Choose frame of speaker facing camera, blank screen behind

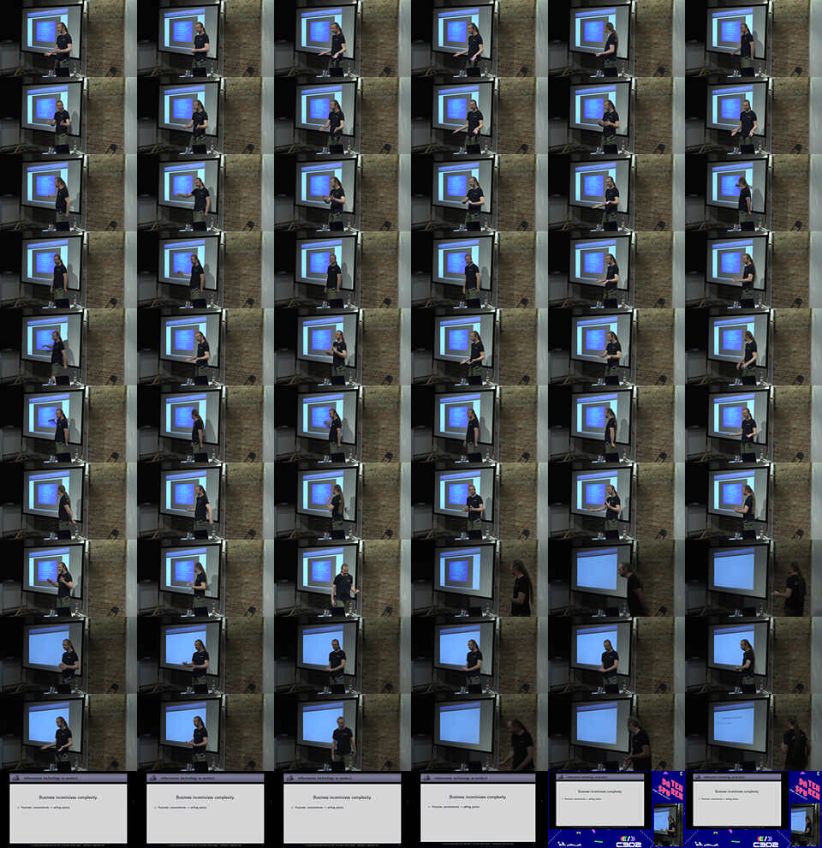[342, 732]
